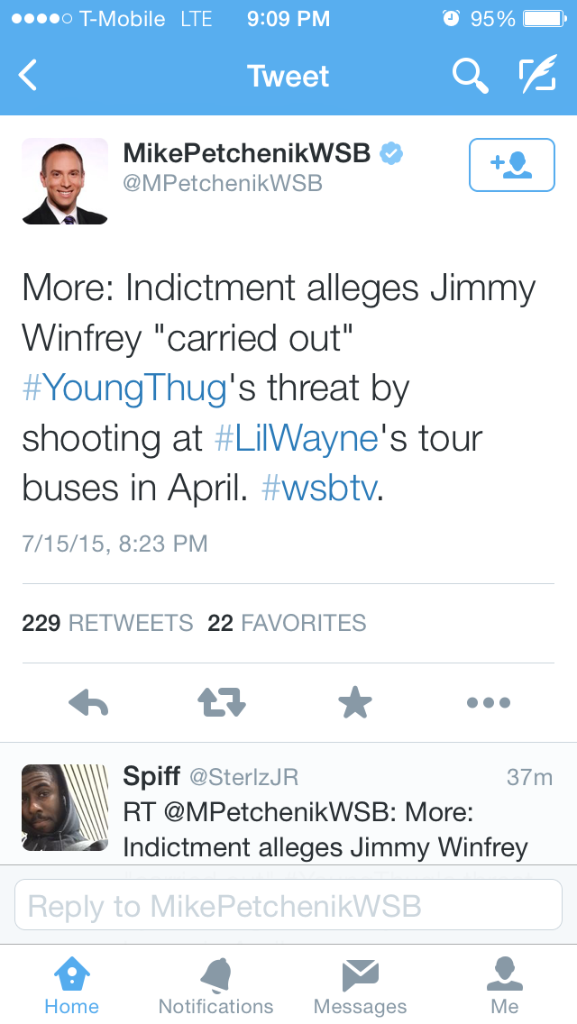Compose a new tweet with quill icon
This screenshot has width=577, height=1024.
[x=537, y=76]
